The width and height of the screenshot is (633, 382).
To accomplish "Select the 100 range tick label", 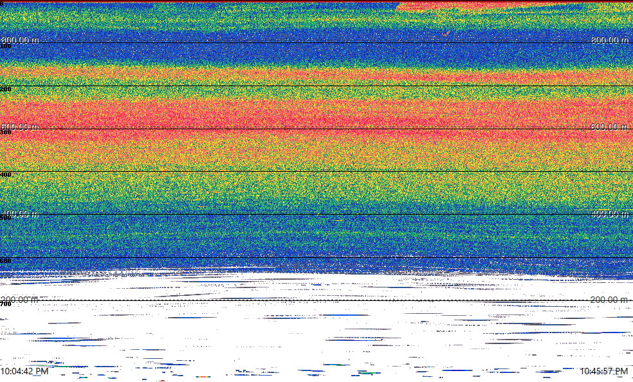I will (x=6, y=46).
